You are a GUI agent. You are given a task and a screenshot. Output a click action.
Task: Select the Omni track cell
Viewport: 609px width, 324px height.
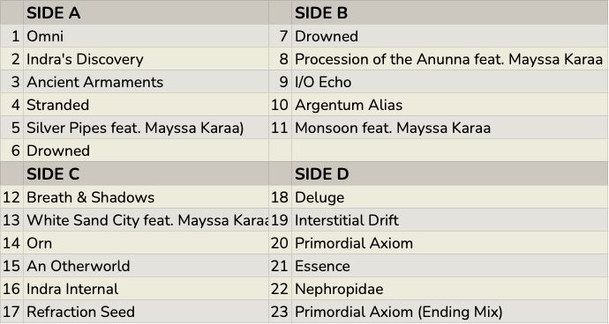pos(146,36)
